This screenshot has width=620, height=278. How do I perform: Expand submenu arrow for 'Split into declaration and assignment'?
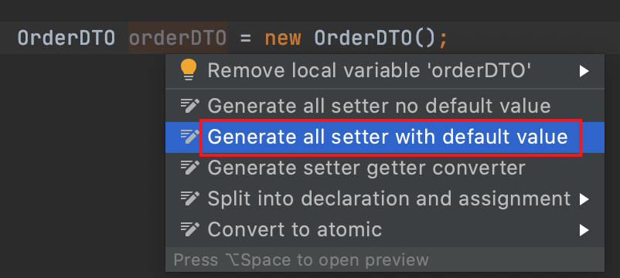(584, 199)
